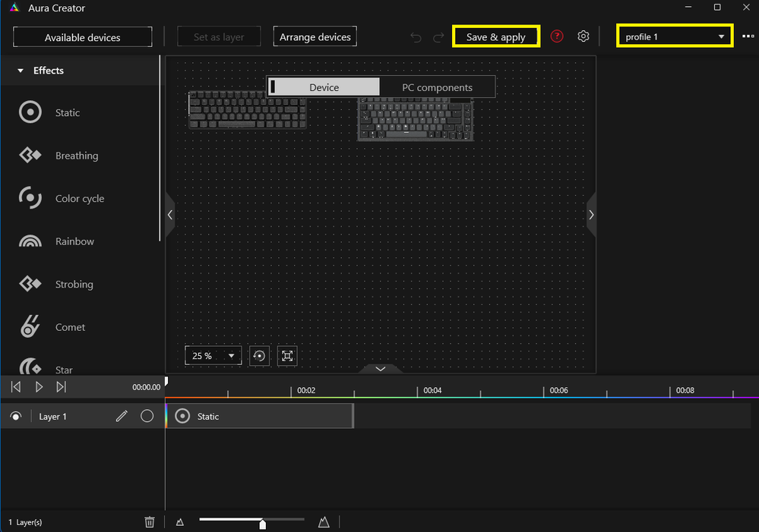759x532 pixels.
Task: Select the Star effect icon
Action: [x=30, y=367]
